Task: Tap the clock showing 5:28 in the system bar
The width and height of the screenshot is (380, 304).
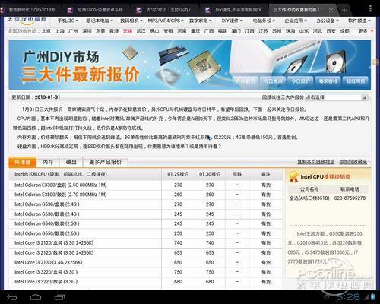Action: click(348, 296)
